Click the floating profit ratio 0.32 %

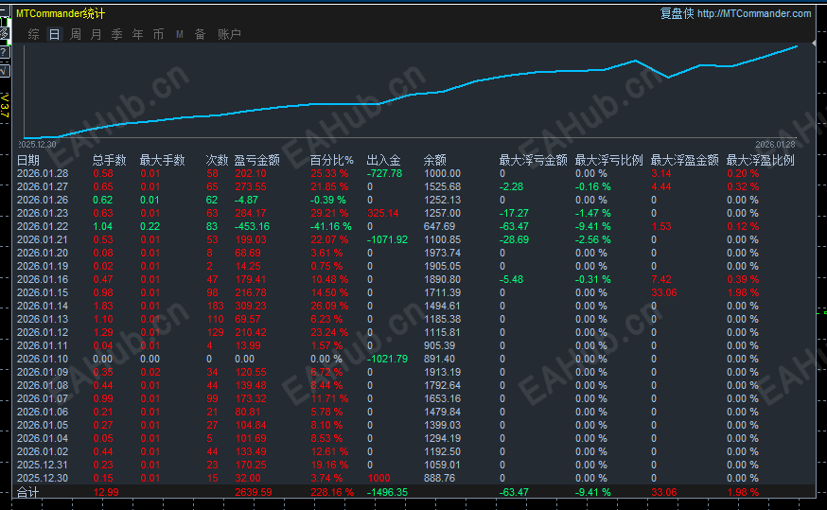[x=743, y=186]
